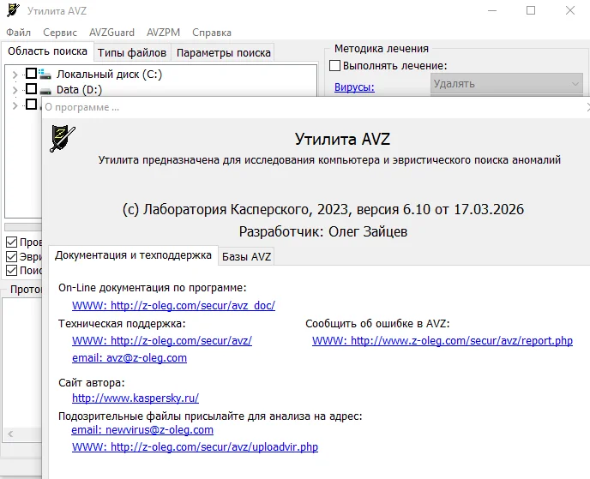The height and width of the screenshot is (479, 590).
Task: Expand the third drive tree node
Action: click(x=15, y=105)
